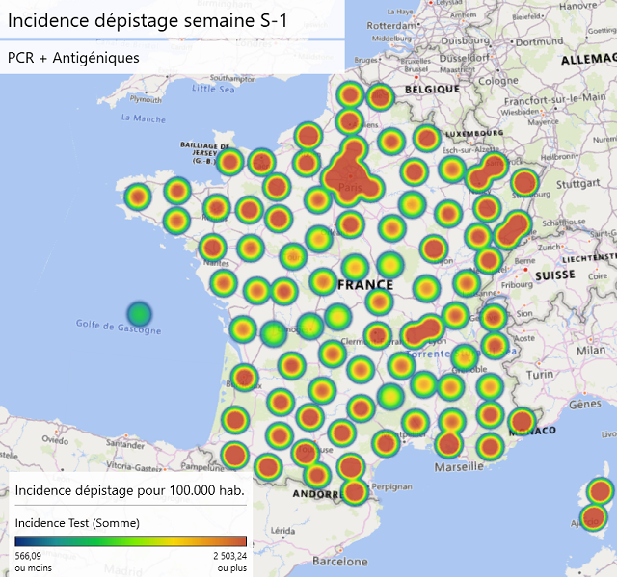Click the 2 503,24 maximum legend value
Screen dimensions: 617x577
tap(223, 556)
